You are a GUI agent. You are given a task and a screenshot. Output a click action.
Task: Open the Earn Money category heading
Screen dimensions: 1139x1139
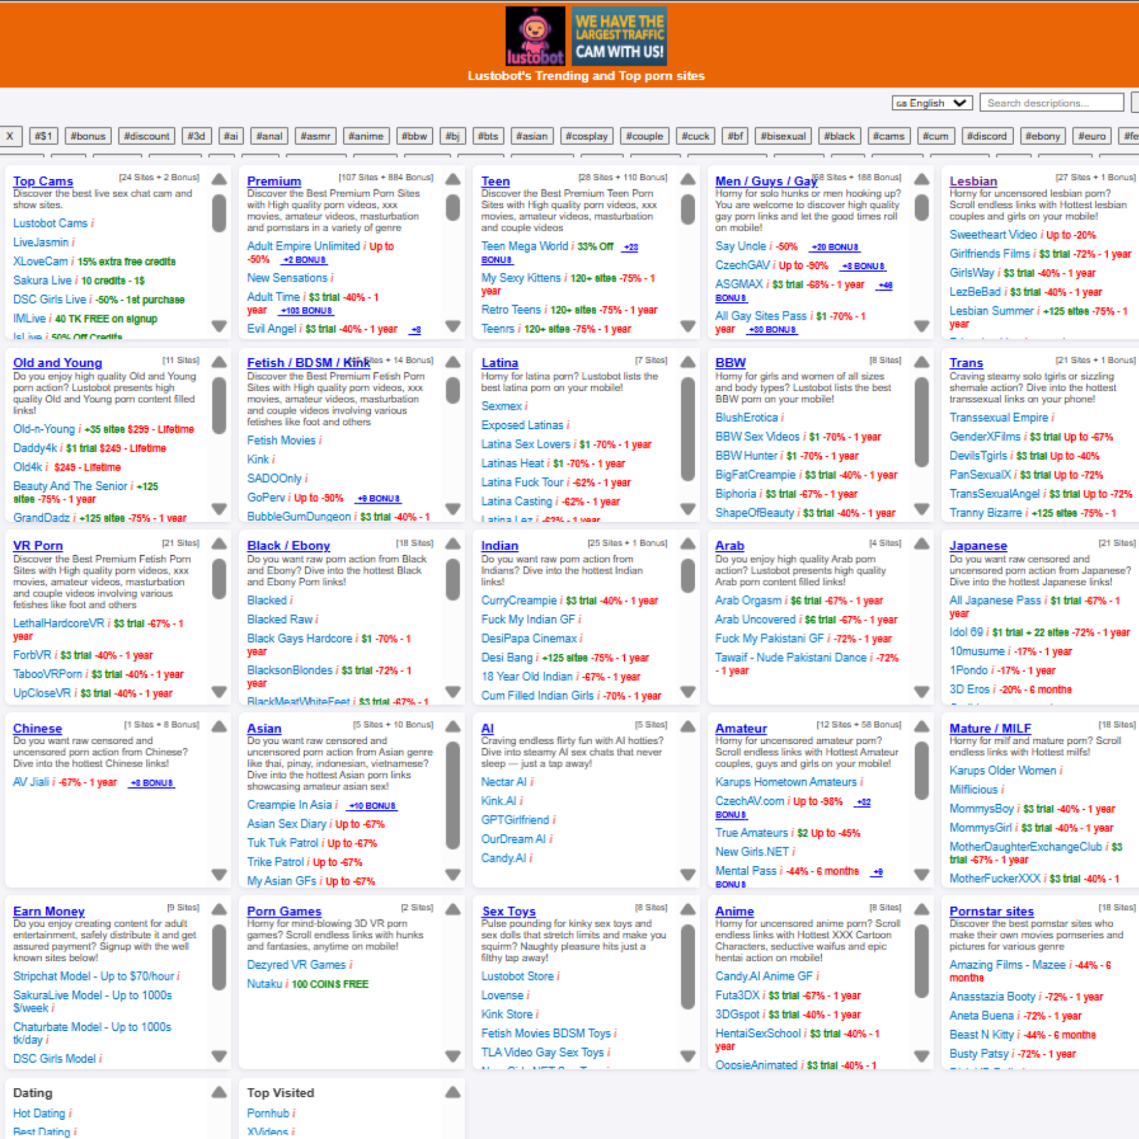(x=49, y=911)
